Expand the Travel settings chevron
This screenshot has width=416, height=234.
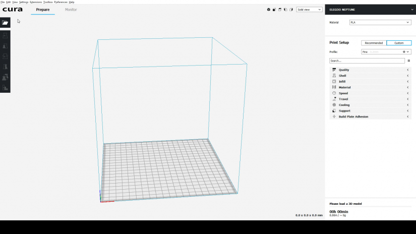coord(408,99)
